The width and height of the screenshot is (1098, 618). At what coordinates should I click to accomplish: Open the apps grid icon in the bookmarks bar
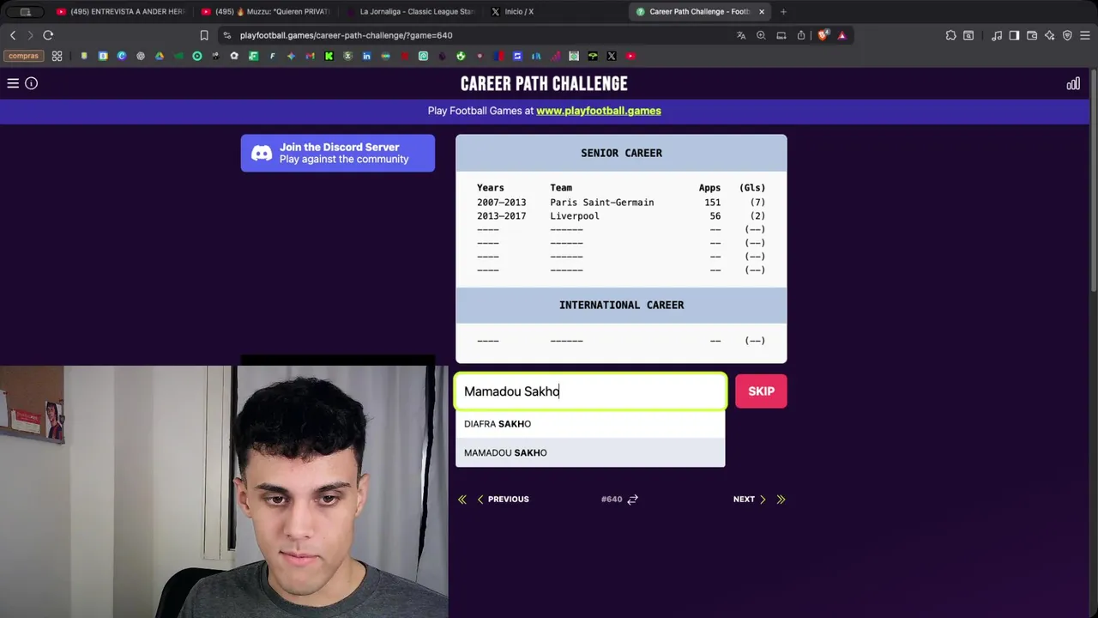tap(57, 56)
